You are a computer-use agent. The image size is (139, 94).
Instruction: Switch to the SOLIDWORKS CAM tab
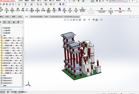pos(56,17)
